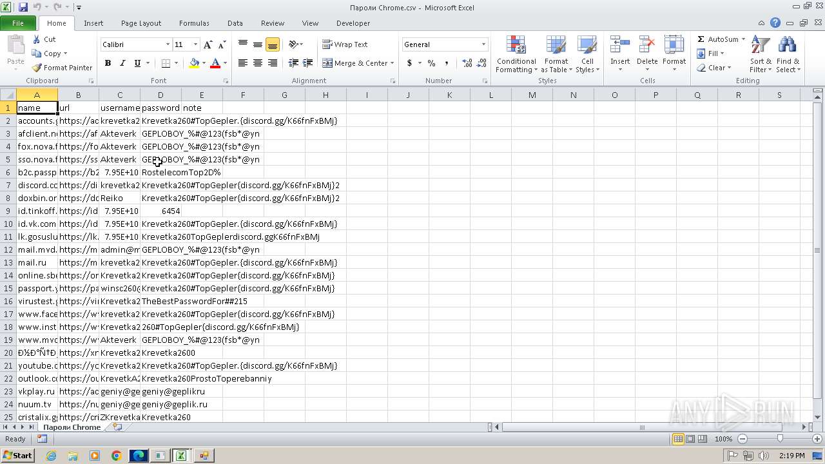The width and height of the screenshot is (825, 464).
Task: Open the Clear dropdown in Editing
Action: (x=714, y=68)
